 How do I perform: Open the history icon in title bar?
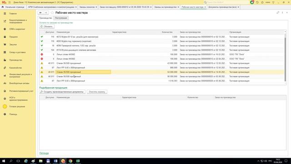(x=257, y=2)
